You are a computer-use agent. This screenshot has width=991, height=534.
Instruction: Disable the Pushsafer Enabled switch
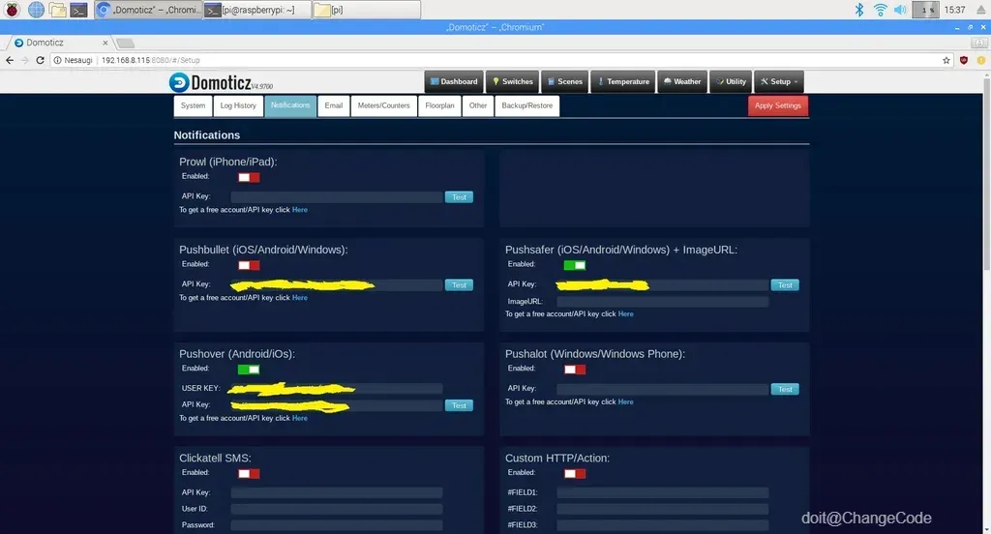pos(575,265)
